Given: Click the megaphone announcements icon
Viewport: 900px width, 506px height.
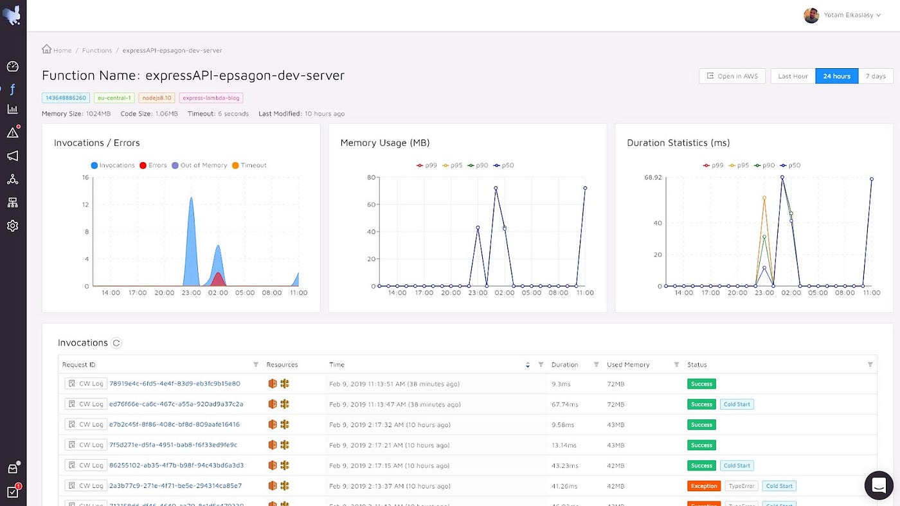Looking at the screenshot, I should pyautogui.click(x=13, y=156).
